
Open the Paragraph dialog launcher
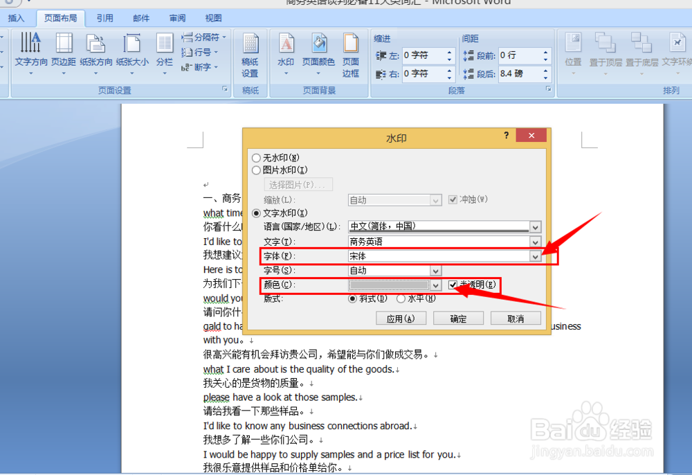tap(549, 89)
